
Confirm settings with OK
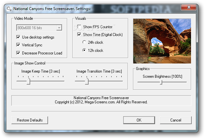click(139, 120)
